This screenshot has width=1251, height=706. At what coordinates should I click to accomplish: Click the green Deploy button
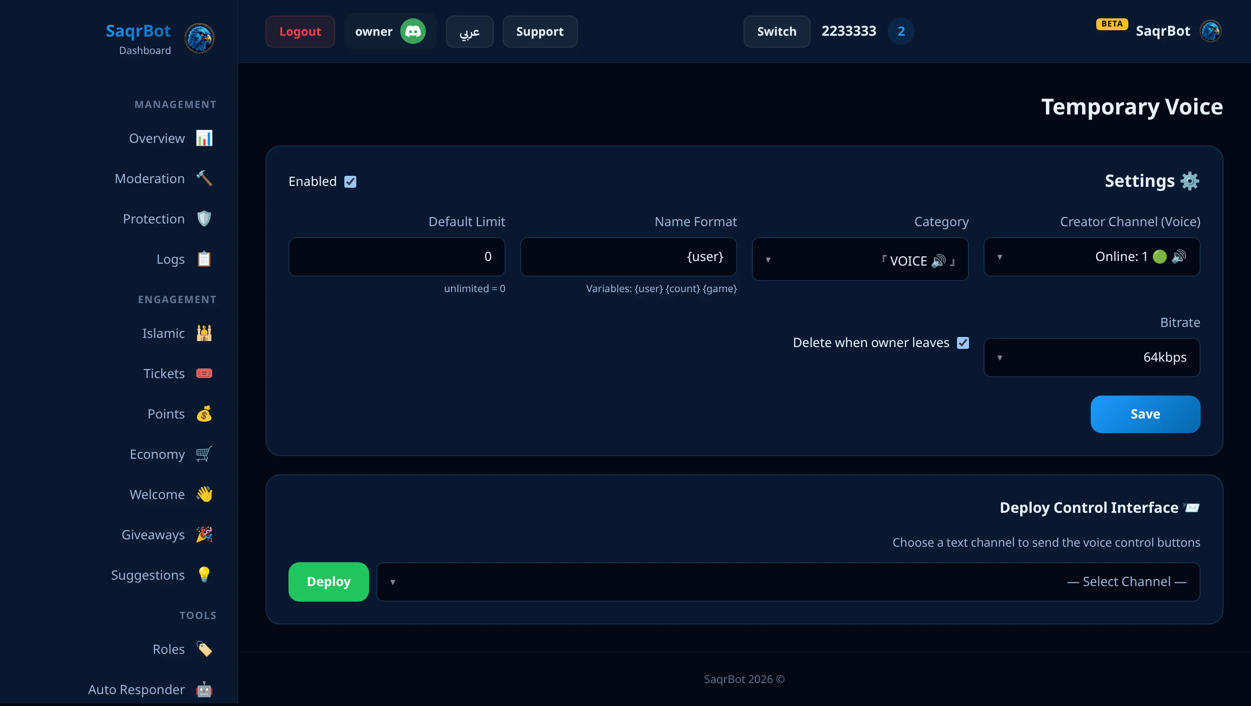(x=329, y=582)
